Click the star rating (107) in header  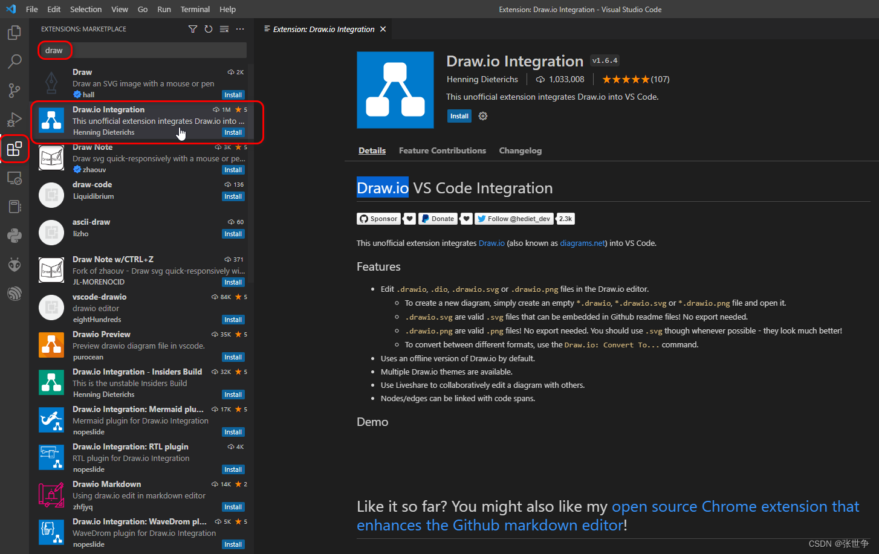tap(636, 79)
